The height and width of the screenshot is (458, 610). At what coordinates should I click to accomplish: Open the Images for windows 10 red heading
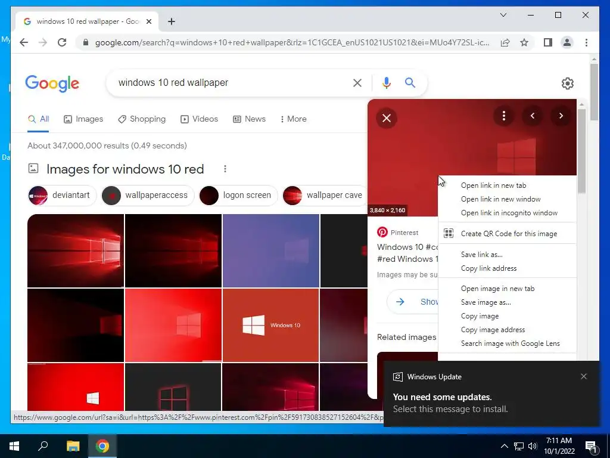tap(125, 169)
